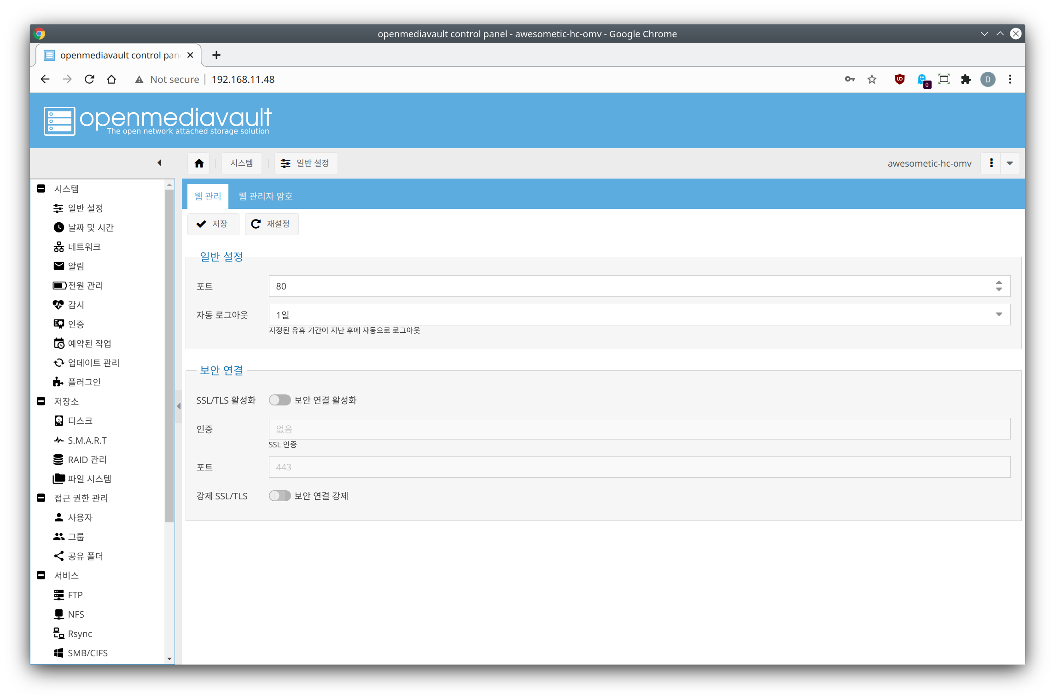Open the 공유 폴더 shared folders item
Viewport: 1055px width, 700px height.
click(x=85, y=556)
